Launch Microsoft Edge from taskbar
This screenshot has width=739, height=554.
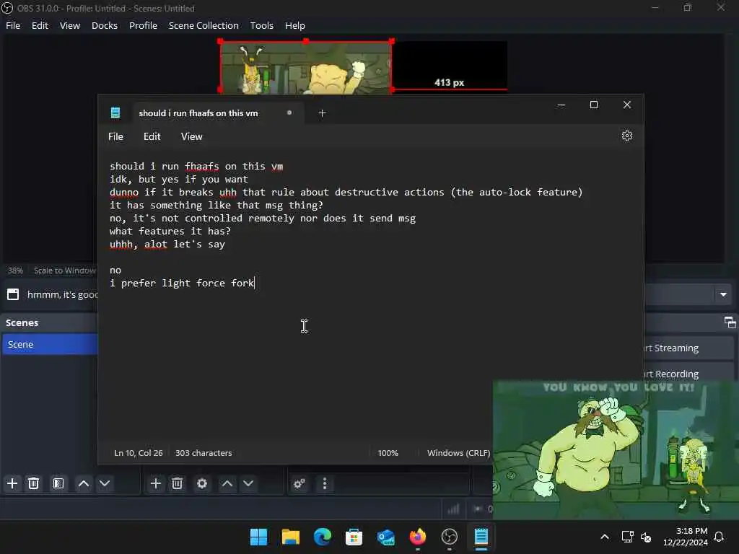(323, 537)
